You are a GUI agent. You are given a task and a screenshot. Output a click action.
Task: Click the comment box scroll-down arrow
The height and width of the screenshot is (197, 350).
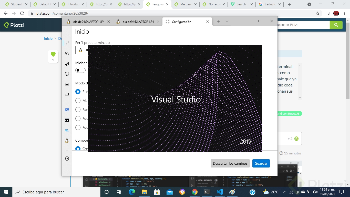click(x=300, y=98)
